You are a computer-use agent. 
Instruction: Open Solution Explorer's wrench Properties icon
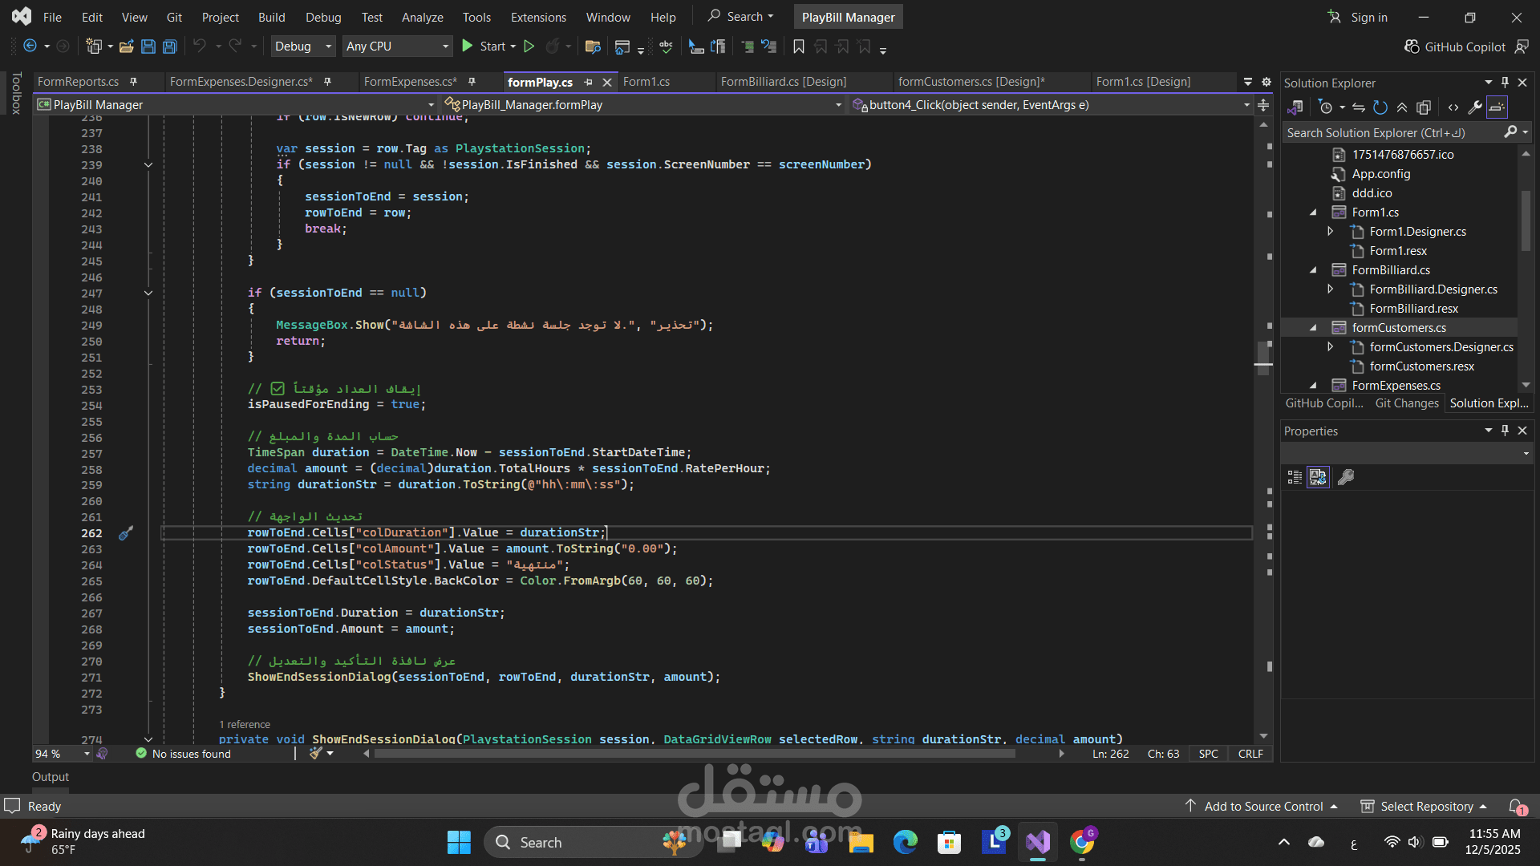click(x=1475, y=107)
